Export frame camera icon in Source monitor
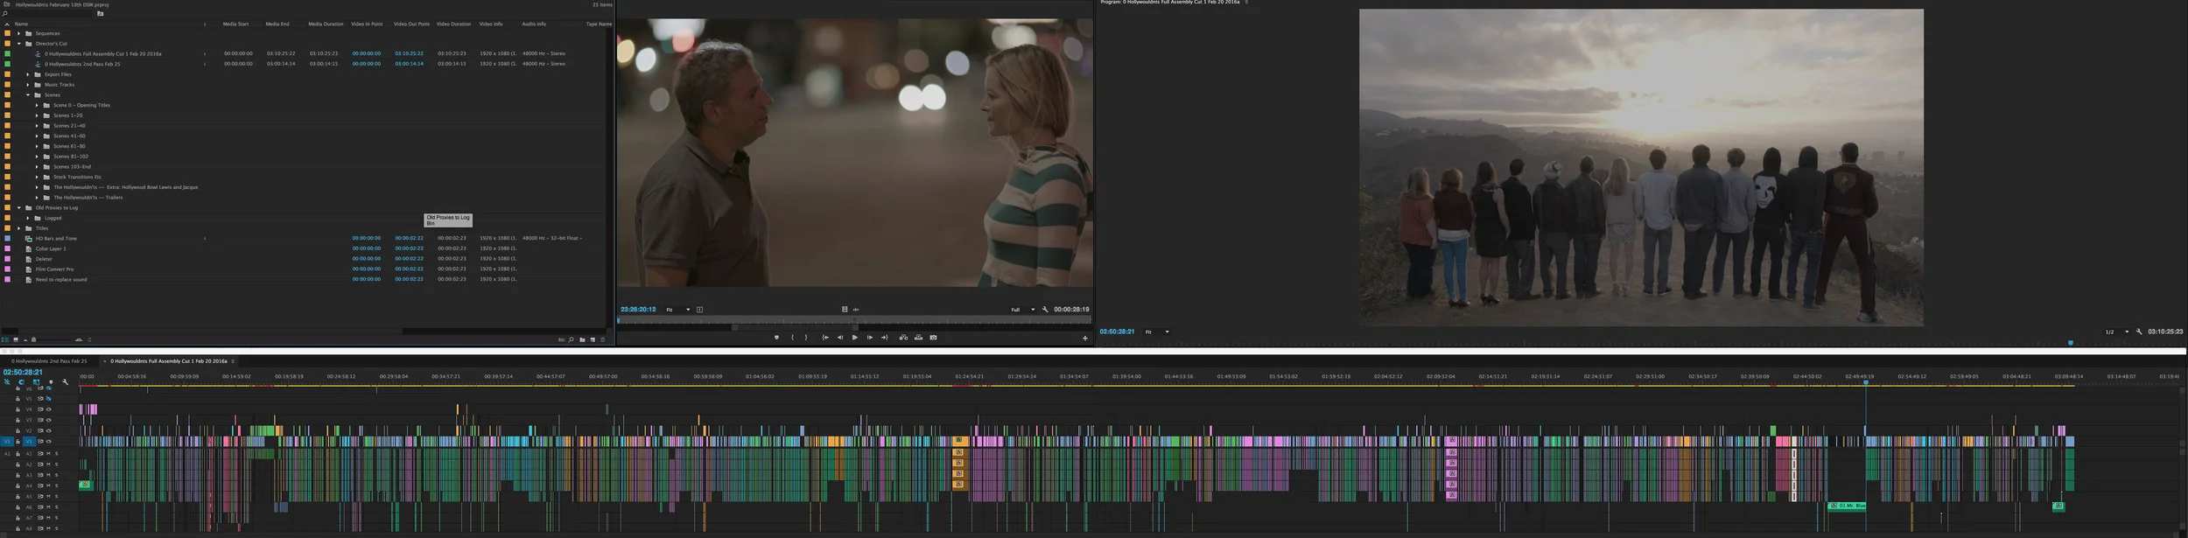Viewport: 2188px width, 538px height. coord(933,338)
